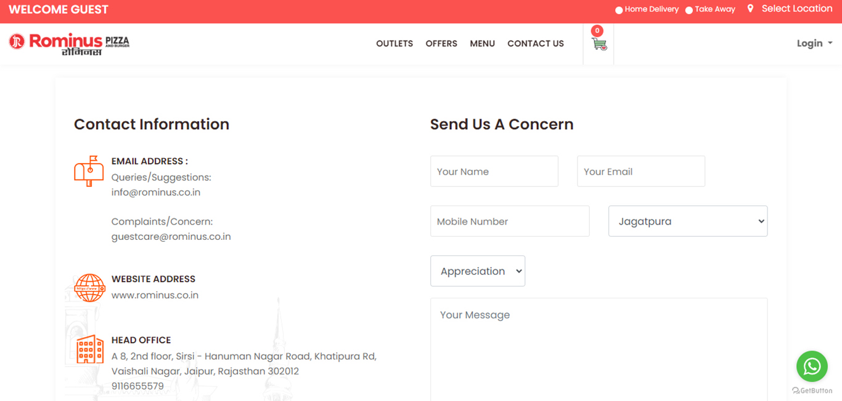Click the Rominus Pizza logo
Image resolution: width=842 pixels, height=401 pixels.
(x=69, y=44)
